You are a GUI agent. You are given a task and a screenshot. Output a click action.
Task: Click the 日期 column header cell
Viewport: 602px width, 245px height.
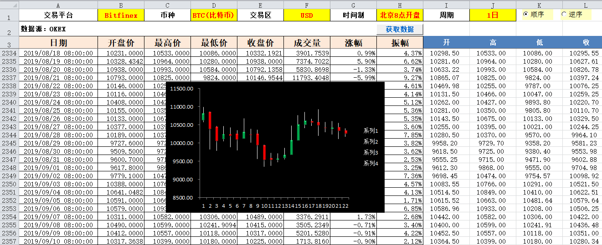pos(58,43)
